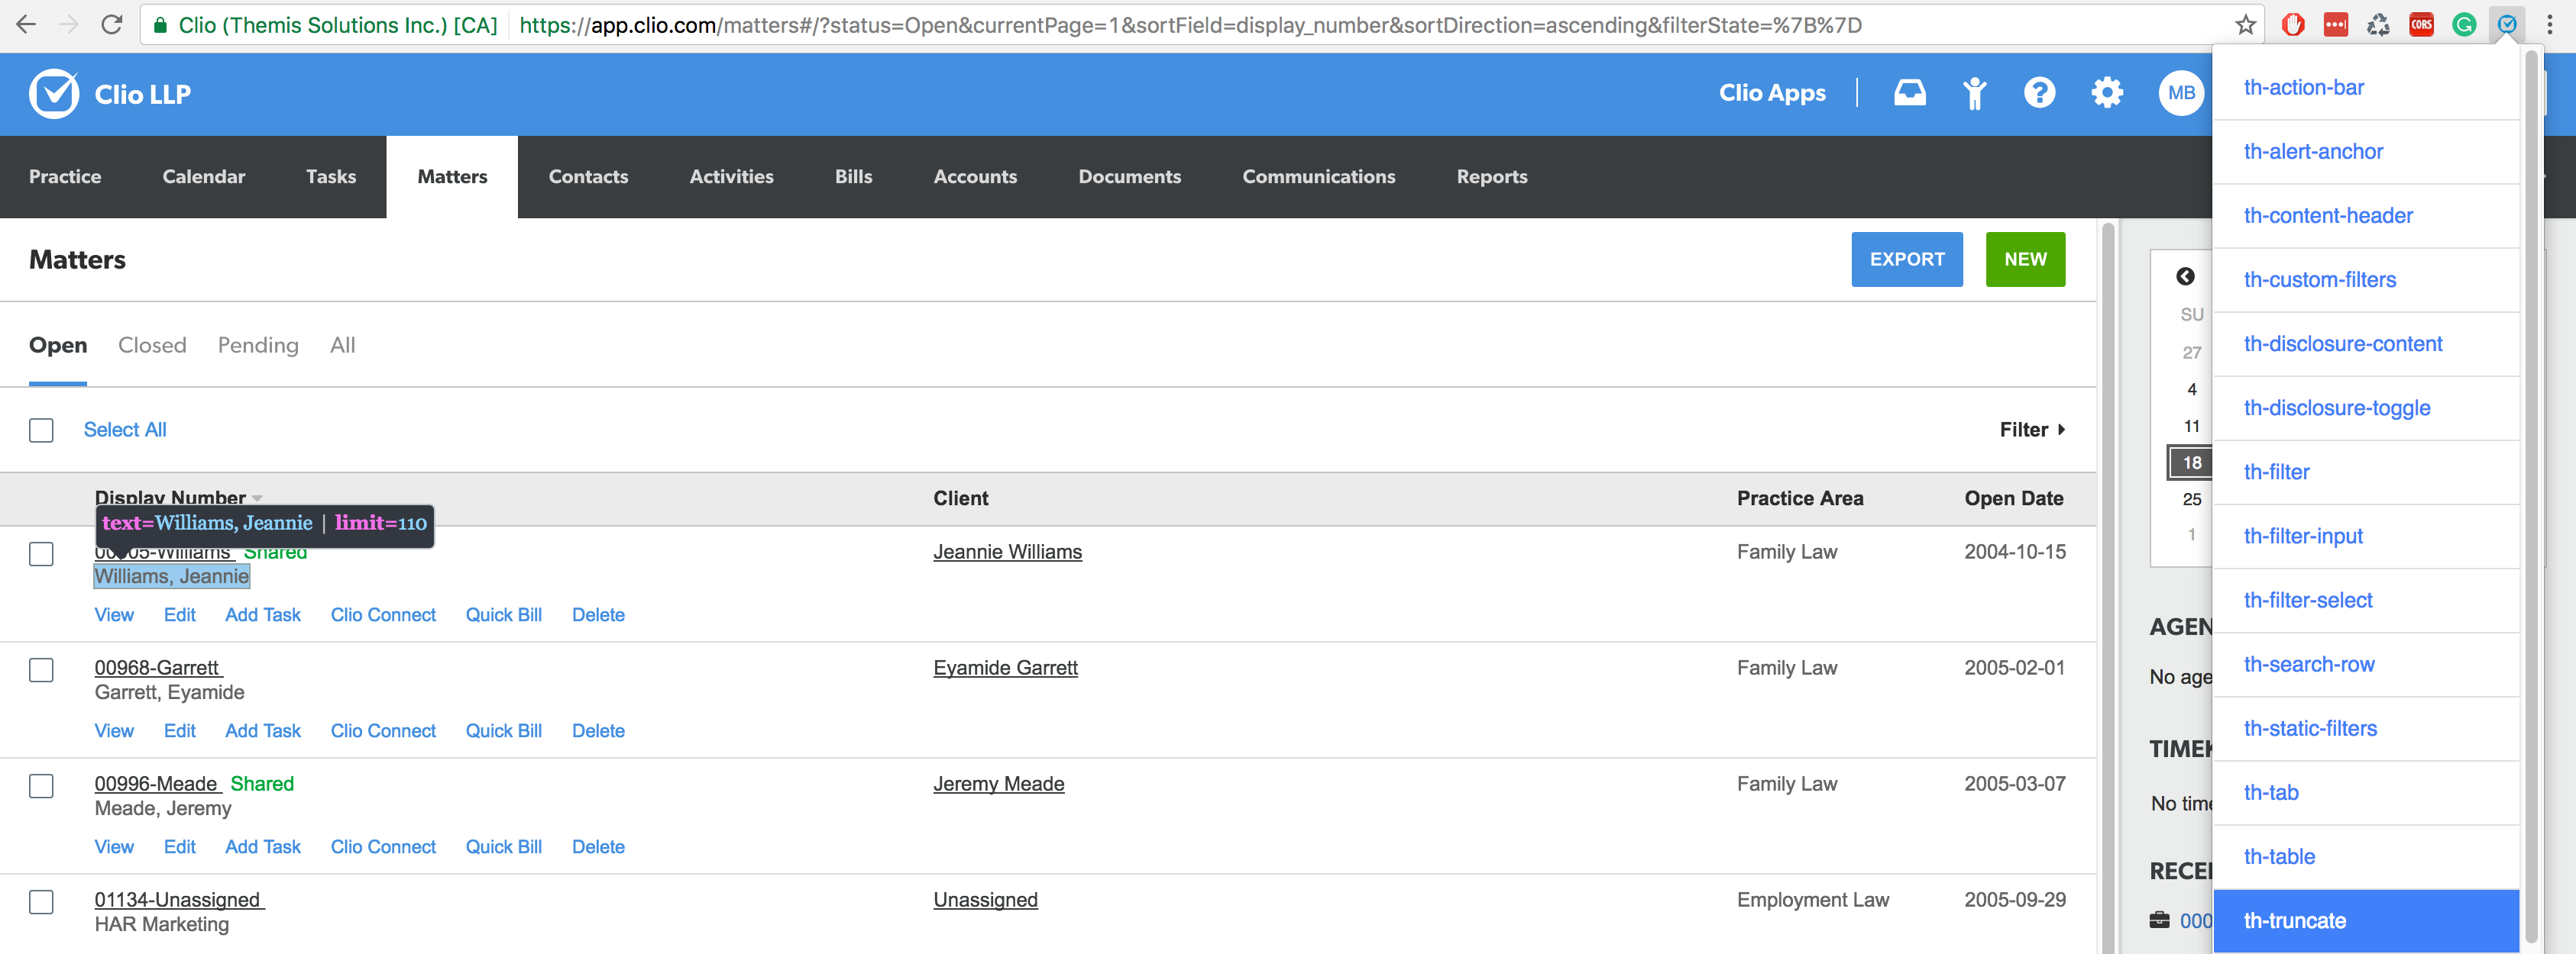The image size is (2576, 954).
Task: Switch to the Closed matters tab
Action: click(x=152, y=346)
